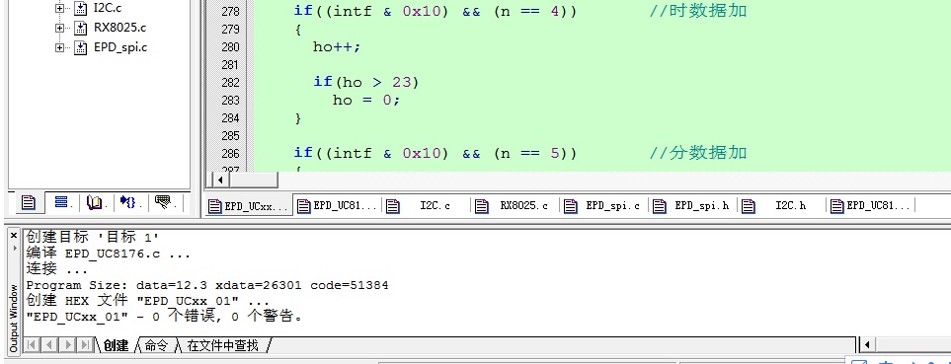Click the I2C.c file icon in project tree
The width and height of the screenshot is (951, 364).
click(x=81, y=9)
